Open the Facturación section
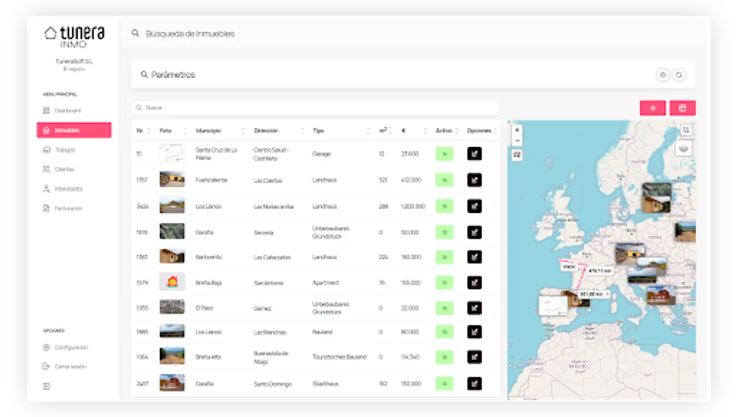Viewport: 736px width, 417px height. [x=63, y=208]
